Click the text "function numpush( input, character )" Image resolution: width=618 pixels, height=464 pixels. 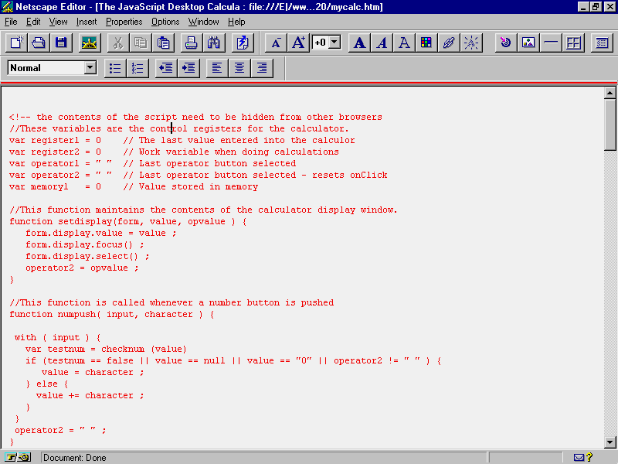(106, 315)
